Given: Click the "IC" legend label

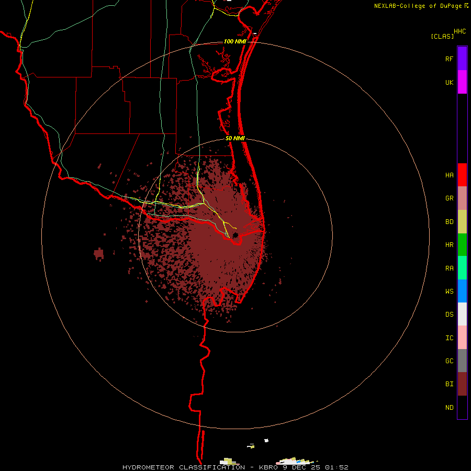Looking at the screenshot, I should coord(449,338).
